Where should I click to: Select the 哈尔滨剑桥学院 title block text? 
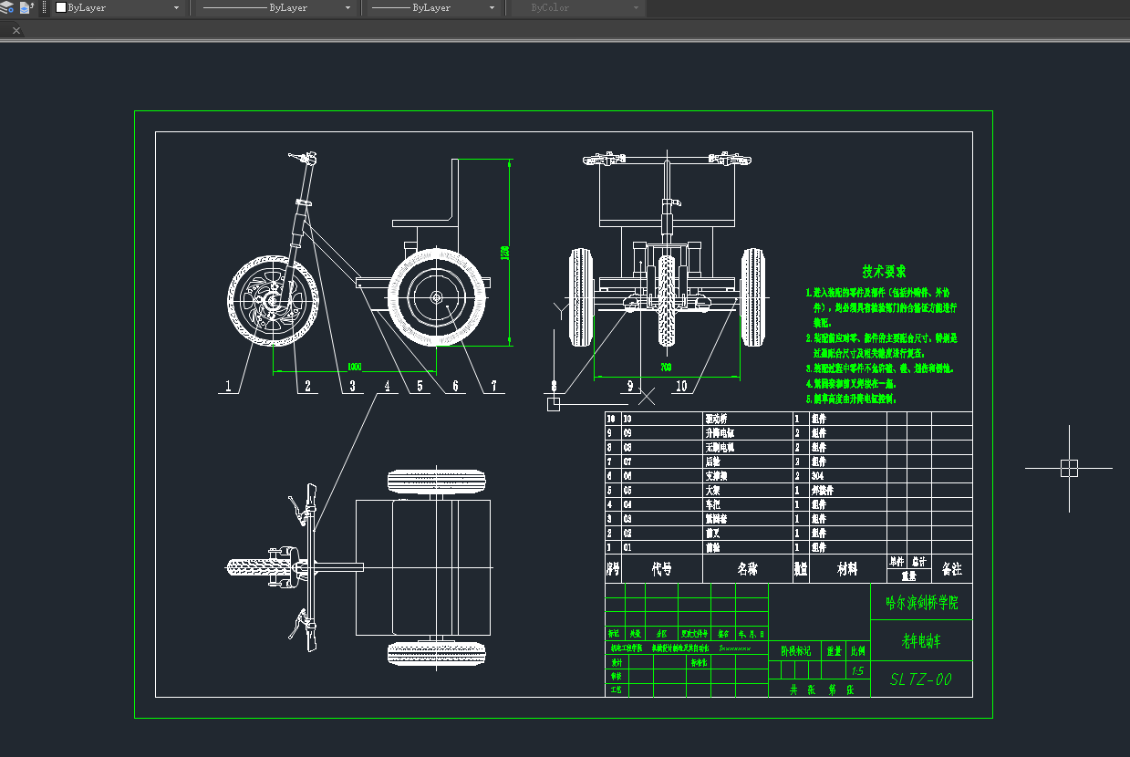click(922, 602)
